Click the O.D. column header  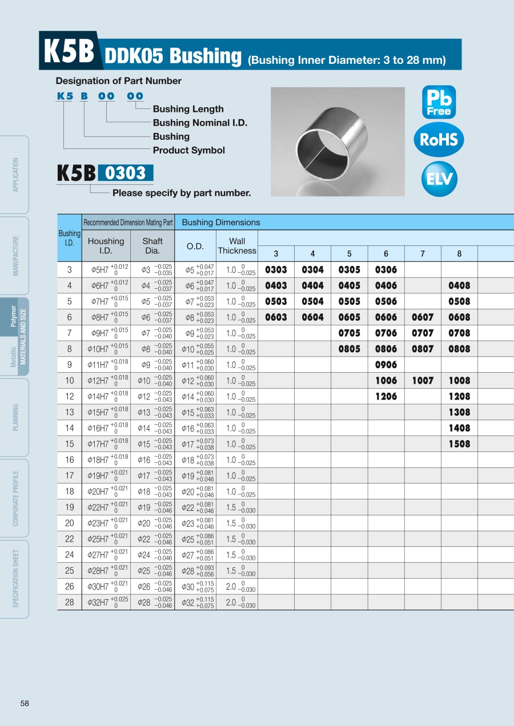(x=195, y=246)
